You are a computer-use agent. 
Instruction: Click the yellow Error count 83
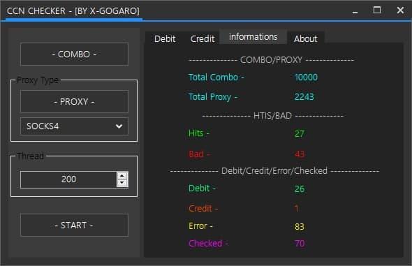click(x=300, y=226)
